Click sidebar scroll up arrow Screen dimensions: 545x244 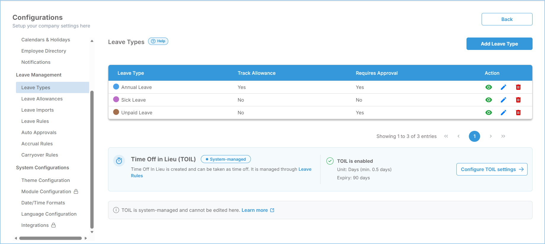(92, 41)
